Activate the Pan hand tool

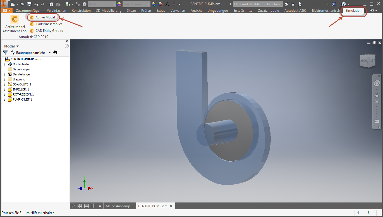(x=377, y=95)
